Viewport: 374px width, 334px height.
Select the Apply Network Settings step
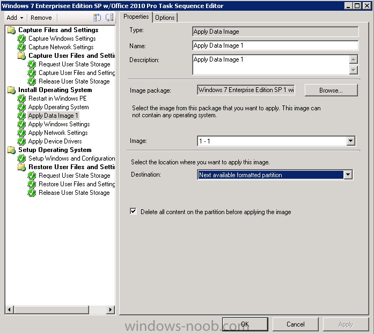point(58,133)
